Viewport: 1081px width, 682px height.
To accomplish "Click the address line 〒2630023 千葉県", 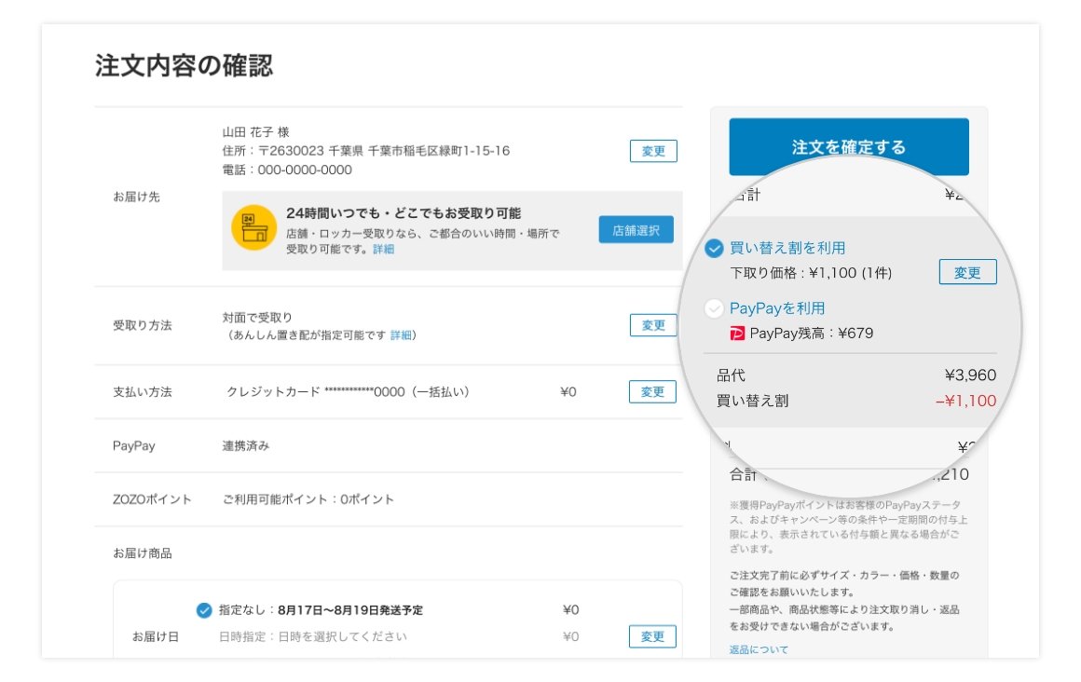I will click(x=366, y=150).
